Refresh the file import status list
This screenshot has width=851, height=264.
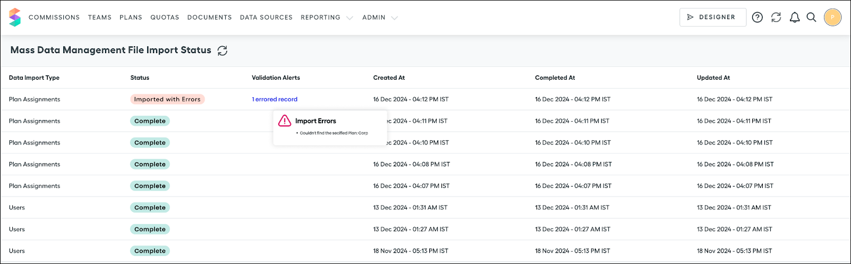(x=223, y=50)
